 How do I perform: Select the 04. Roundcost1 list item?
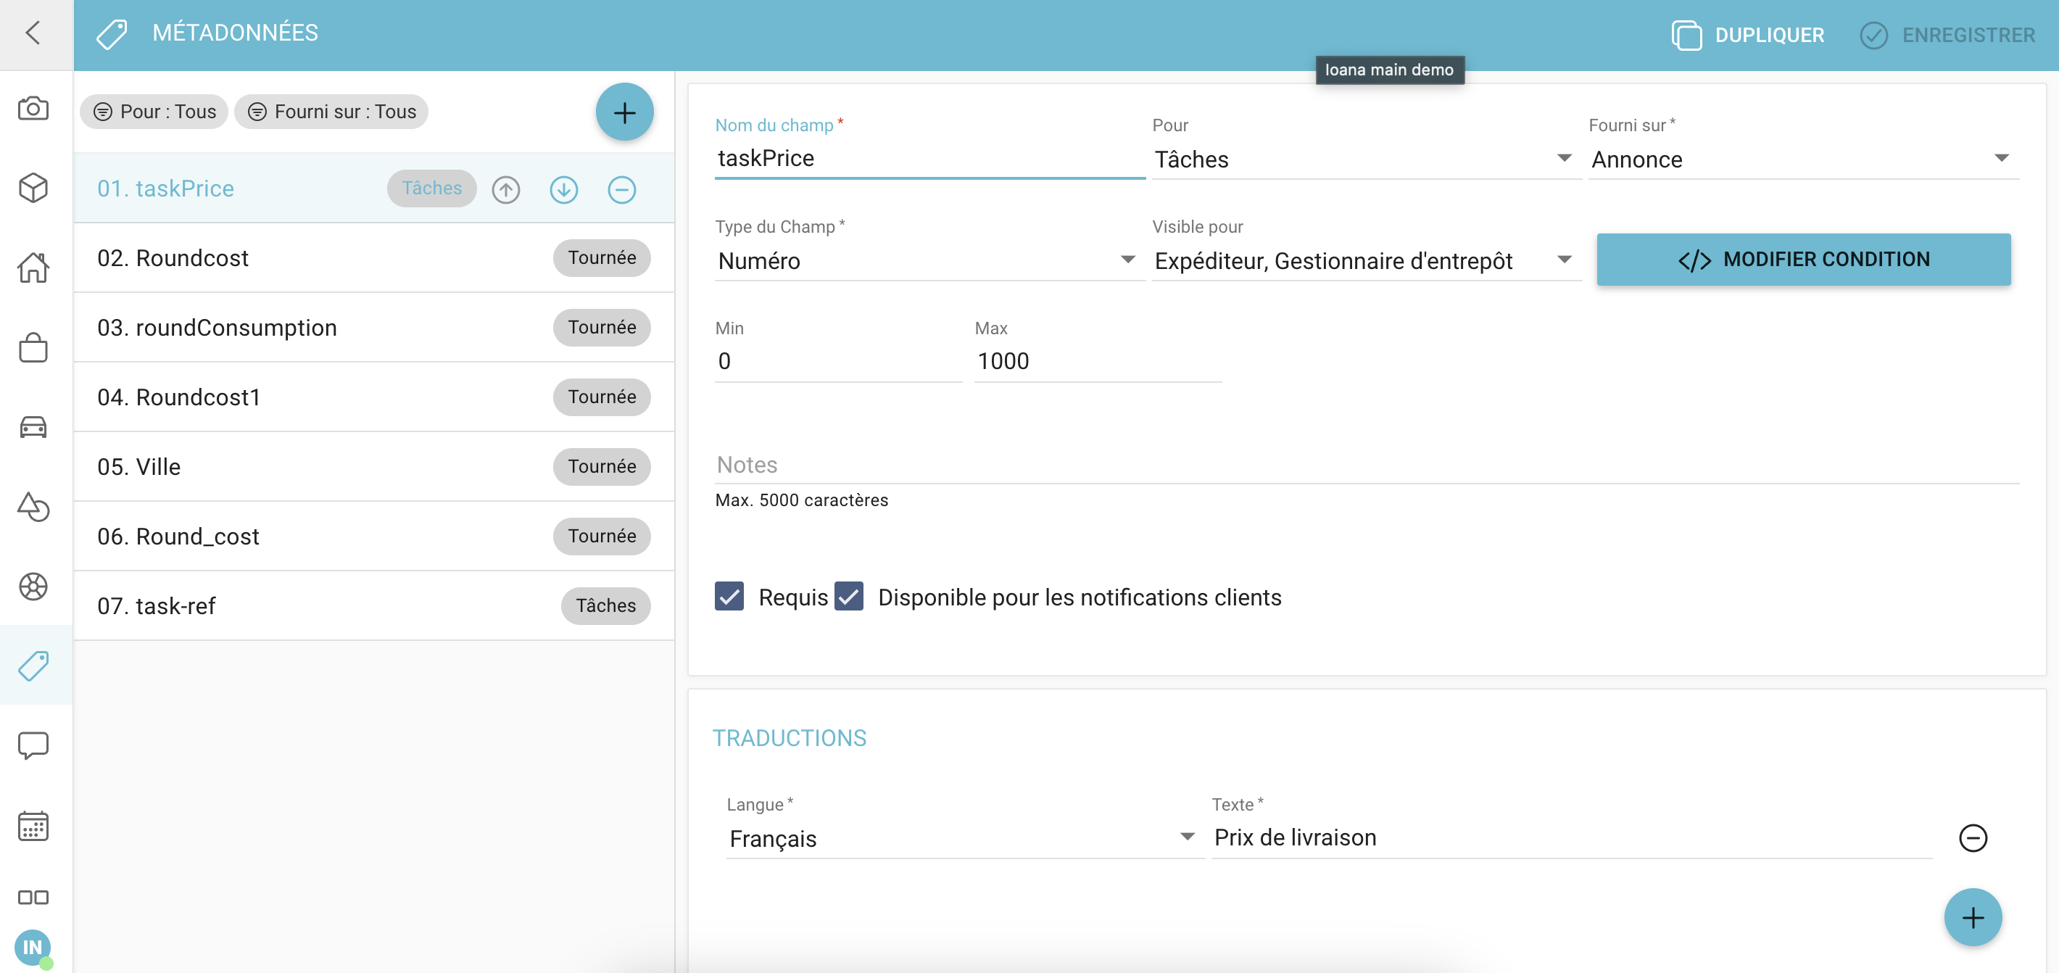coord(374,397)
